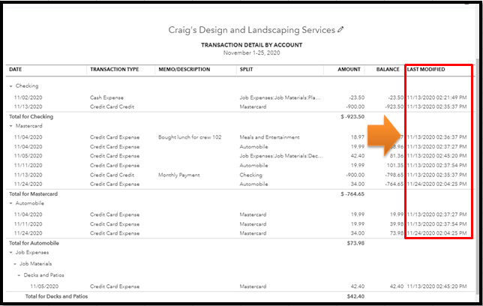Click the 42.40 amount under Decks and Patios

coord(357,286)
